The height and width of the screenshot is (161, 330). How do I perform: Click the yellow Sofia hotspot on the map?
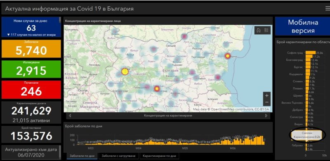tap(125, 72)
